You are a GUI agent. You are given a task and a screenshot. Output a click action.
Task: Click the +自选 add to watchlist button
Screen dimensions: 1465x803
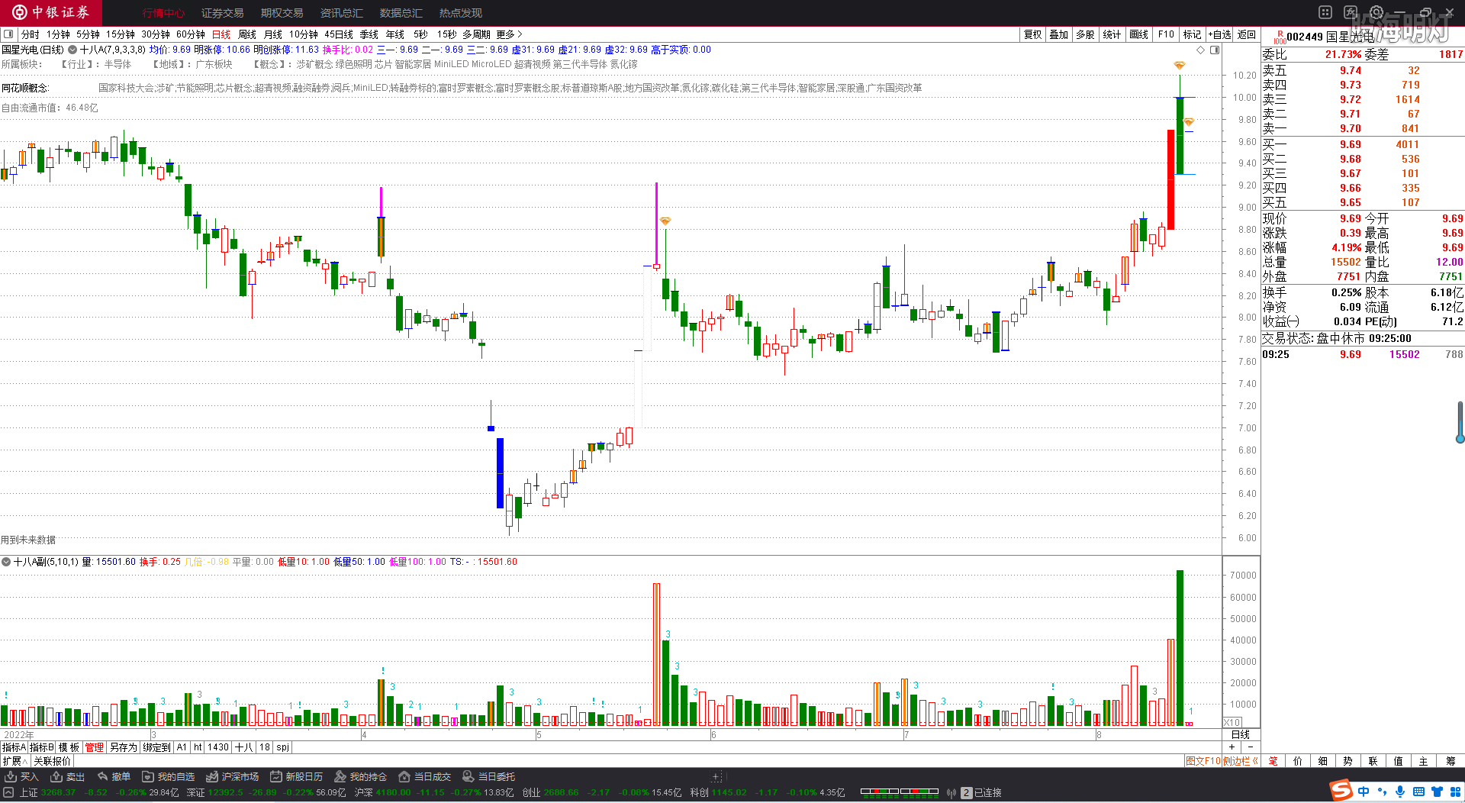[x=1219, y=34]
